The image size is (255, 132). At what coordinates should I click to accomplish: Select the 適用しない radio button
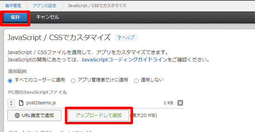point(136,80)
